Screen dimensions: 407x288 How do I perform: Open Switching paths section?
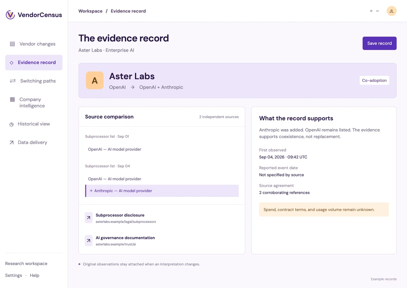[34, 81]
